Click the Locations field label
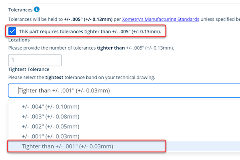This screenshot has height=160, width=240. [x=19, y=40]
